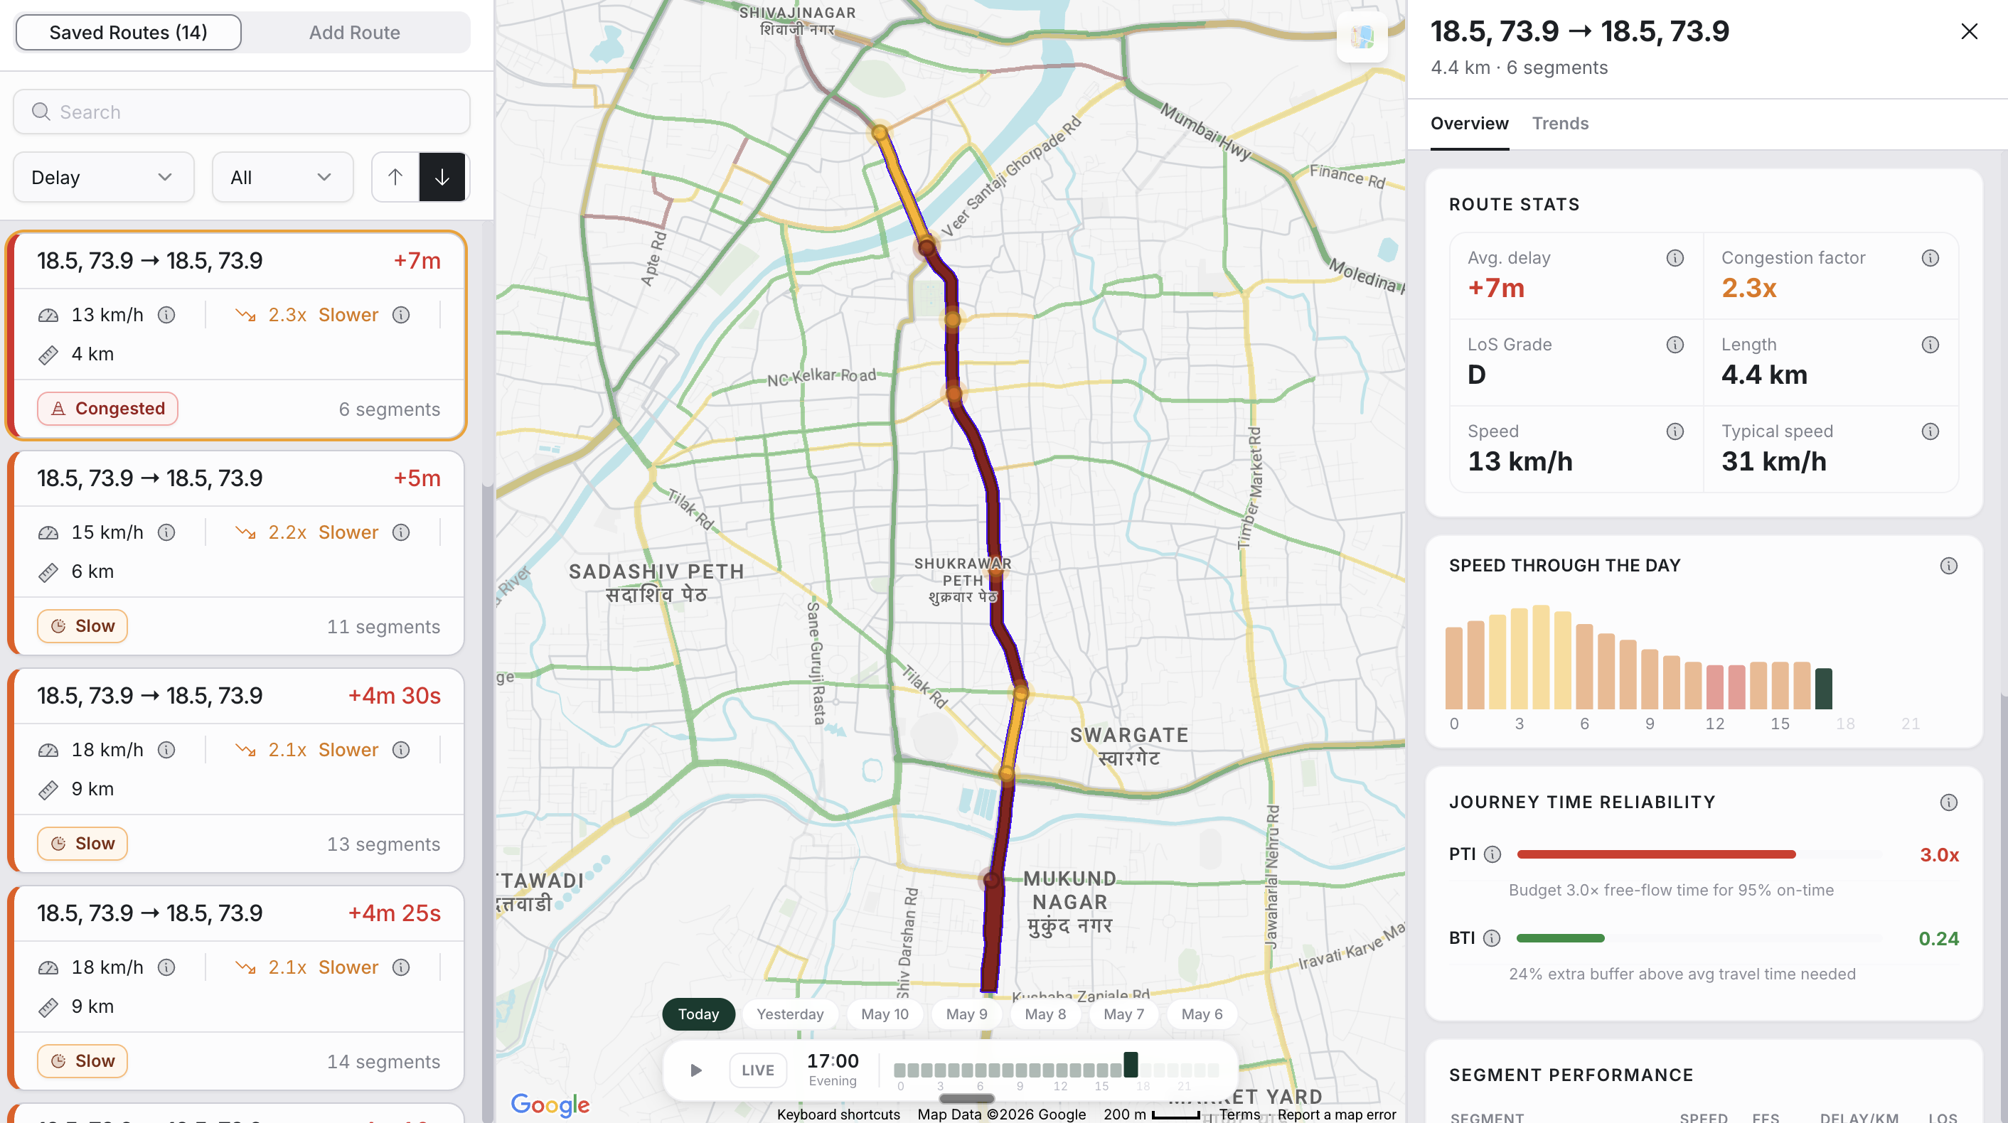Click Report a map error link
The width and height of the screenshot is (2008, 1123).
pyautogui.click(x=1336, y=1114)
